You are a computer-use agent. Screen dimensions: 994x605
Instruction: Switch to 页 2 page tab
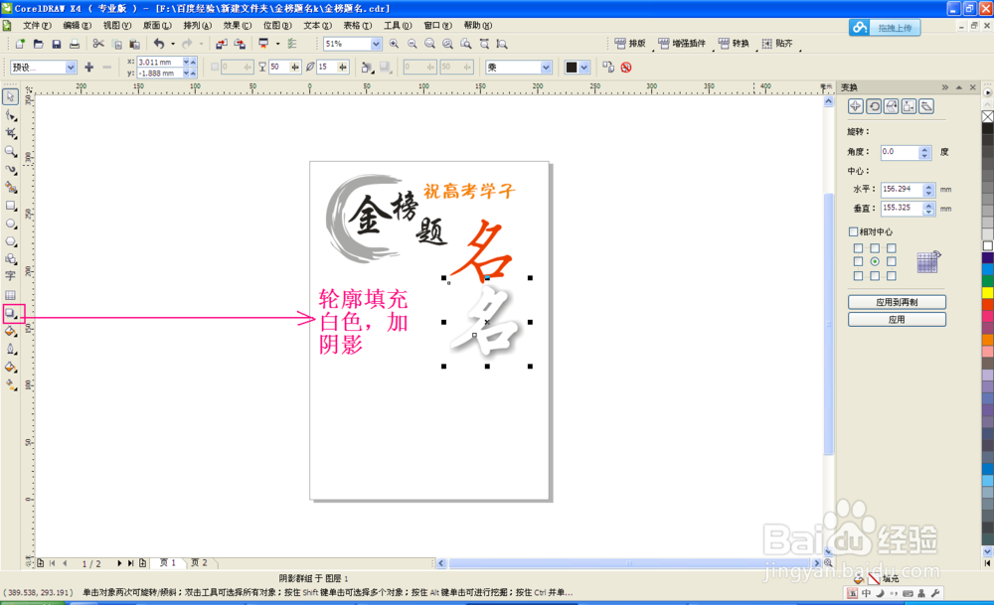[200, 562]
